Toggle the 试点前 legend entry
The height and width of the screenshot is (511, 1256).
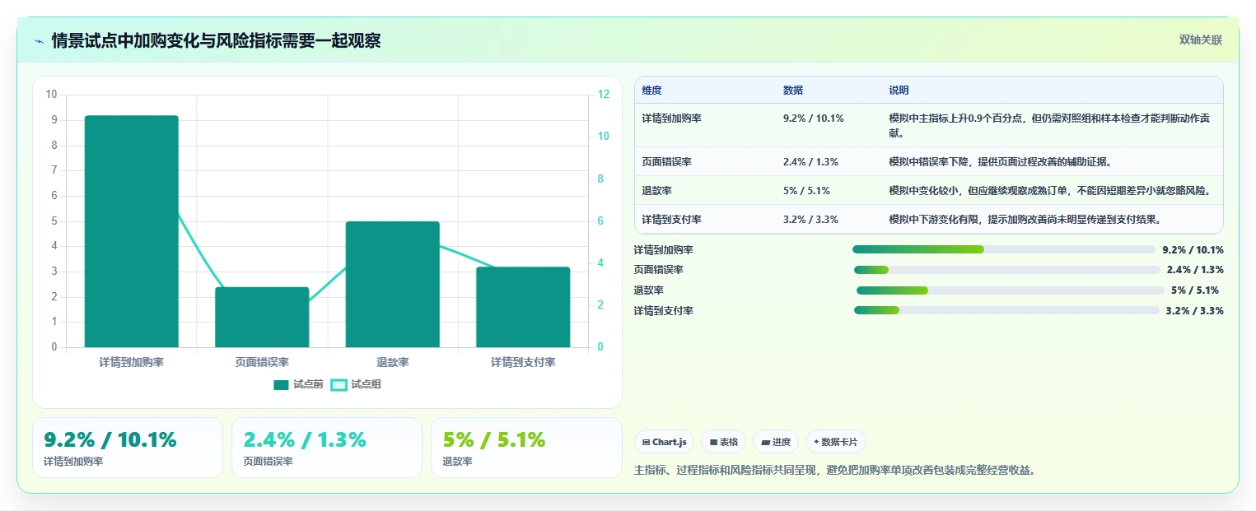pyautogui.click(x=298, y=384)
